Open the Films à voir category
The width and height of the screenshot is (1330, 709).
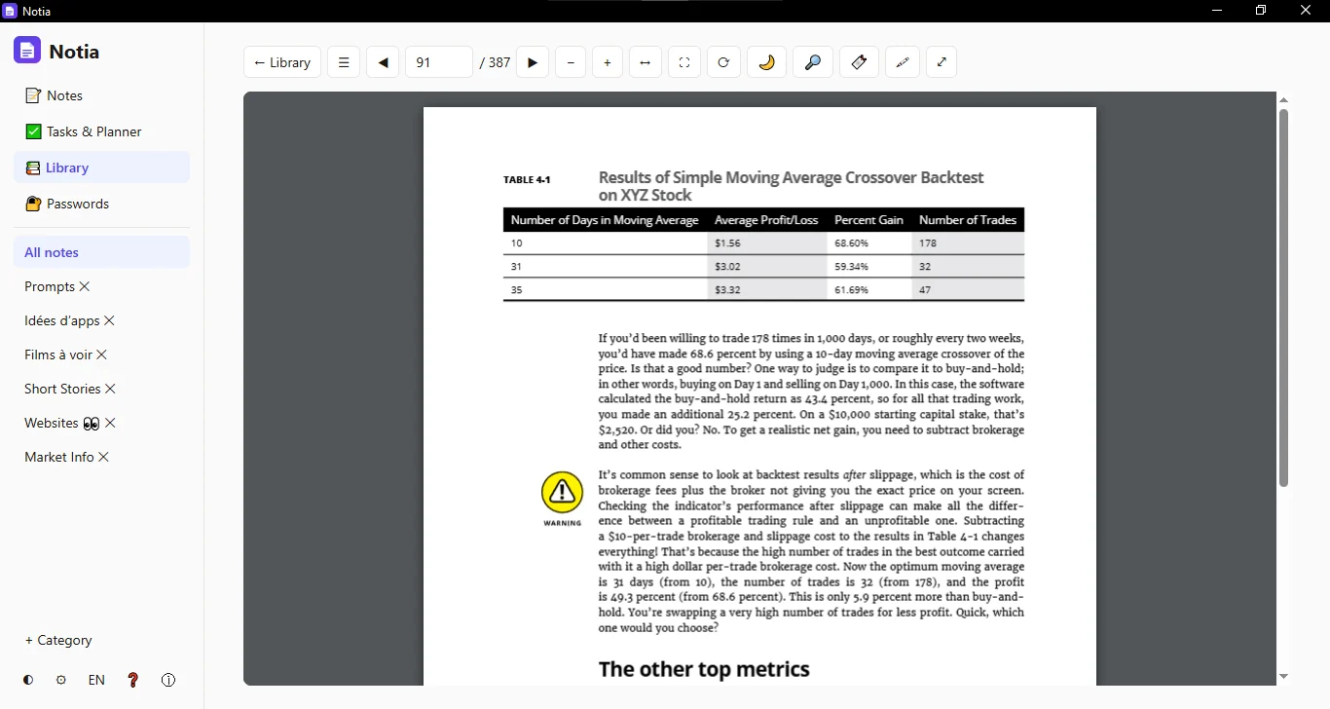(58, 354)
